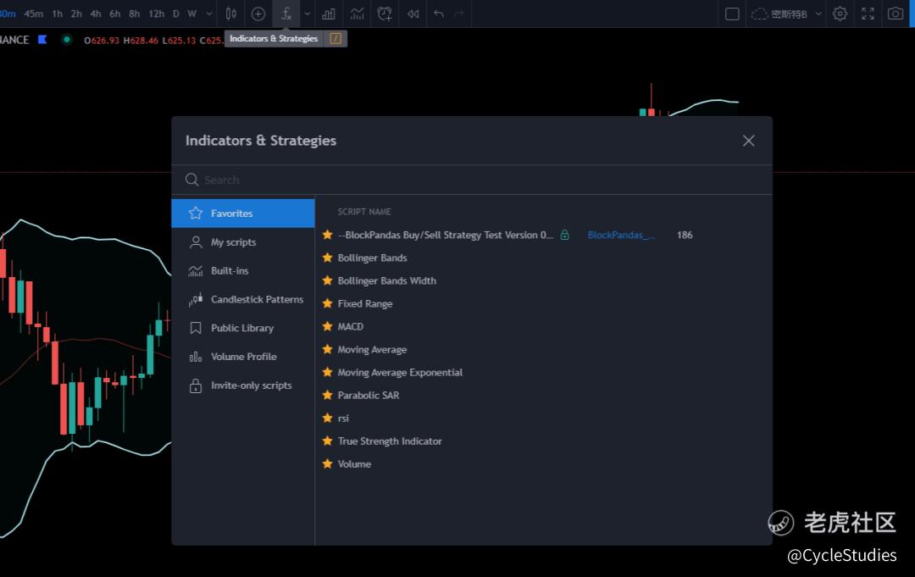Open chart settings gear icon
This screenshot has width=915, height=577.
(x=840, y=14)
